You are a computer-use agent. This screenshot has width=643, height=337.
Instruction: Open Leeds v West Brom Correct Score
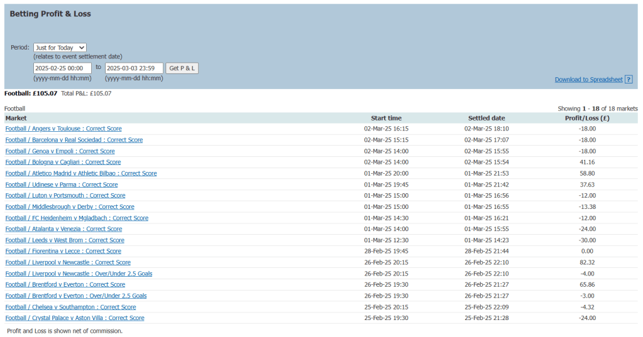pos(65,240)
